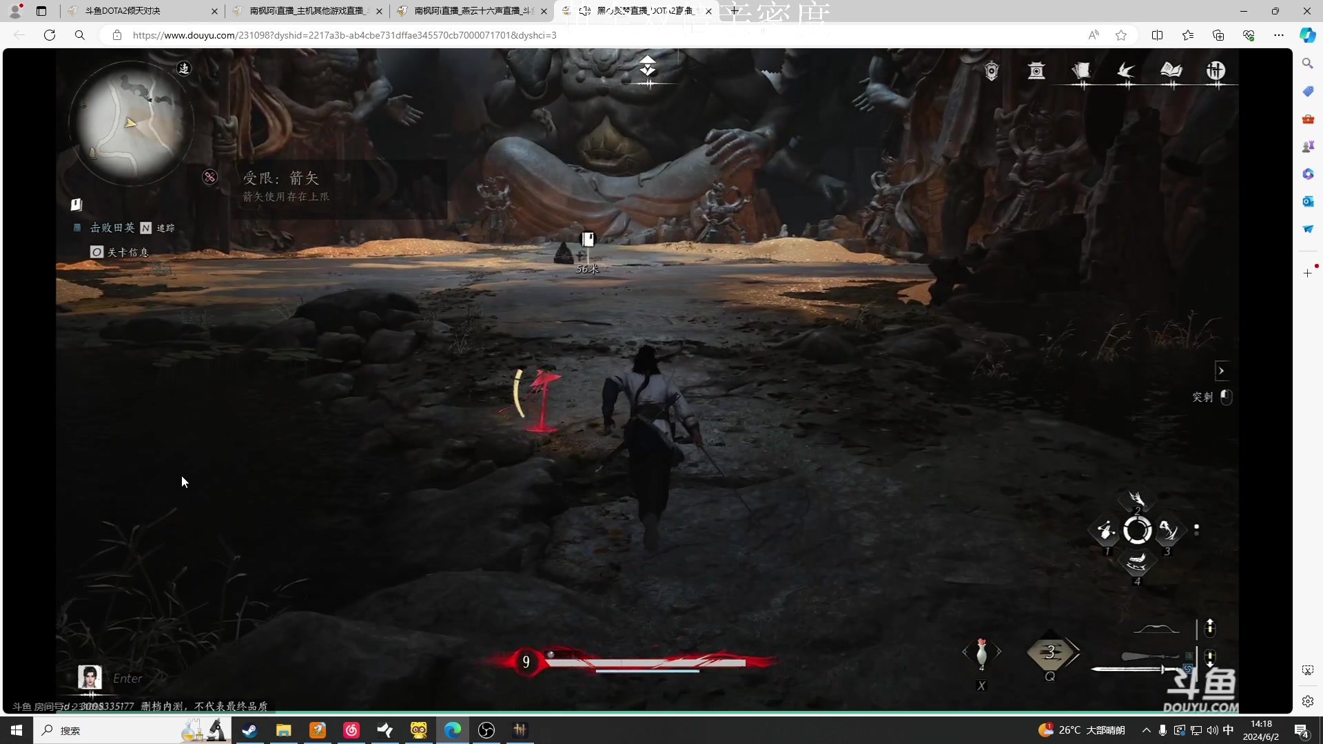
Task: Open the in-game scroll pages icon
Action: (x=1081, y=71)
